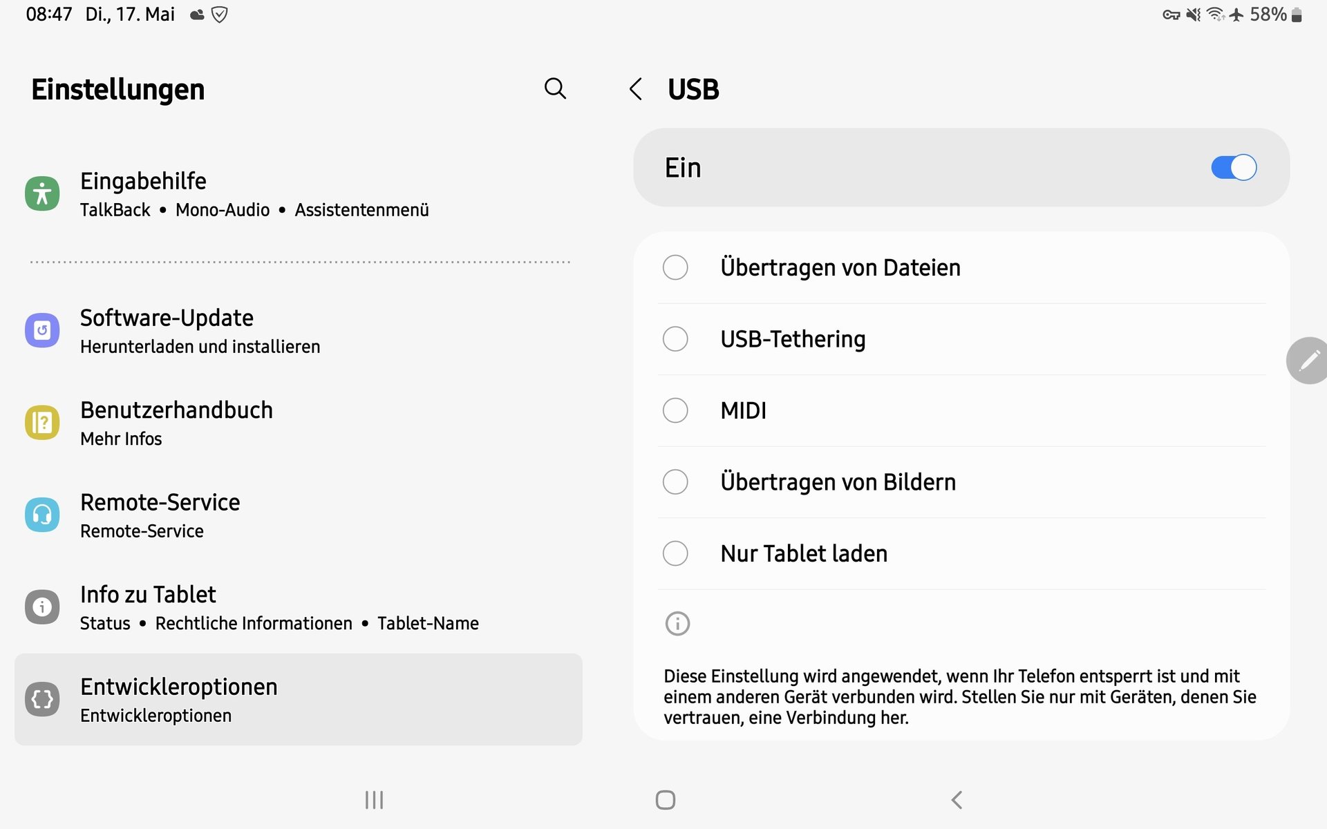Tap the Remote-Service headset icon
The height and width of the screenshot is (829, 1327).
(42, 515)
